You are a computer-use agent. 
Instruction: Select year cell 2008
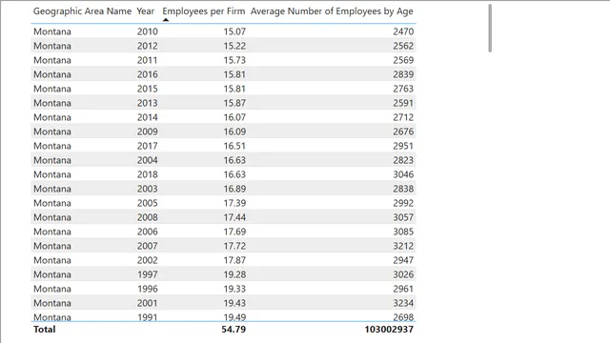(x=148, y=217)
